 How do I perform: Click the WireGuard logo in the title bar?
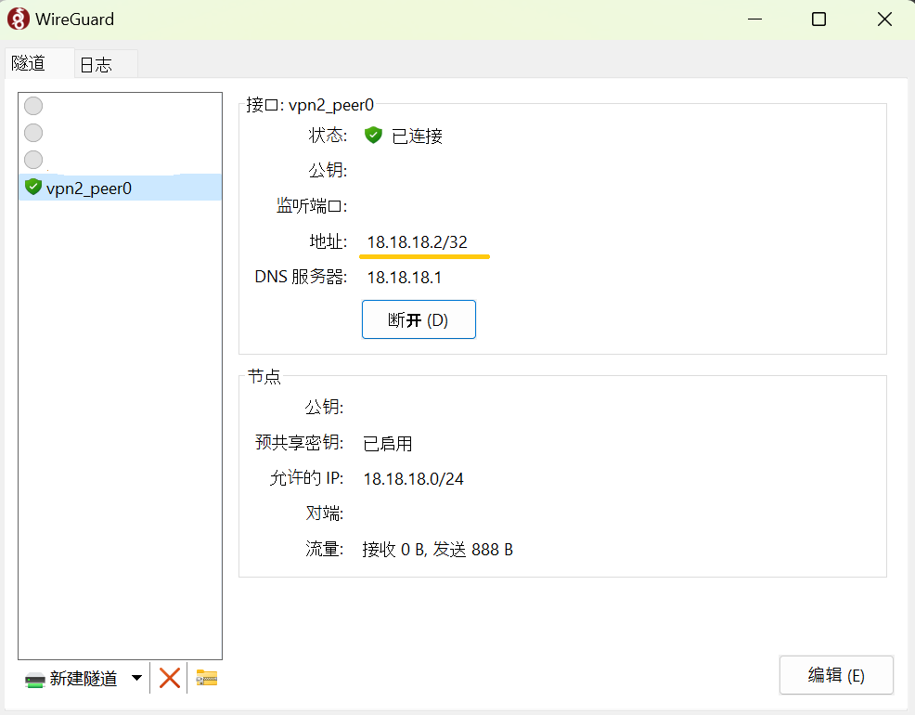coord(18,19)
